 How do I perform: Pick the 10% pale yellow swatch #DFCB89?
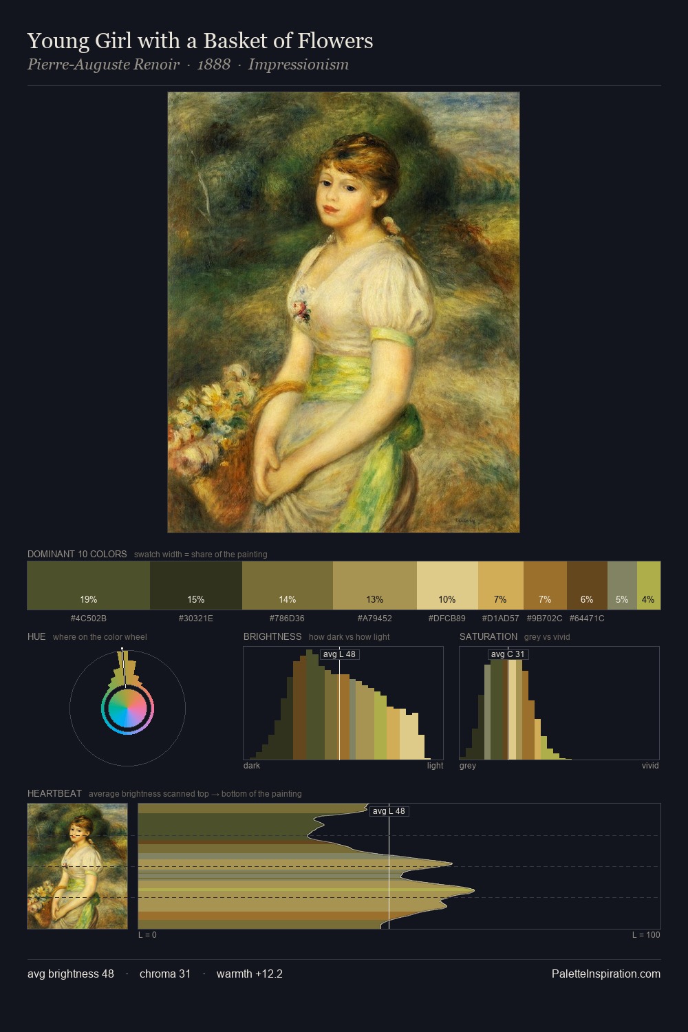tap(447, 585)
